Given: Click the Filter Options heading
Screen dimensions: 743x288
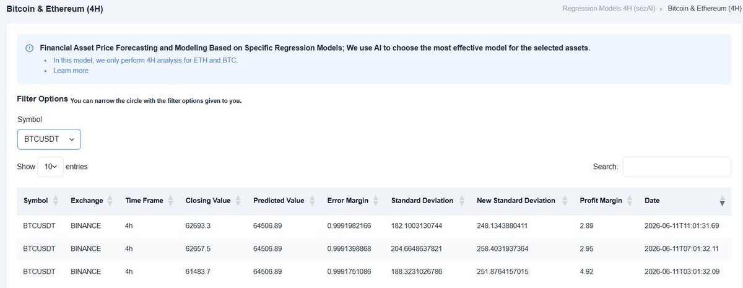Looking at the screenshot, I should [43, 99].
